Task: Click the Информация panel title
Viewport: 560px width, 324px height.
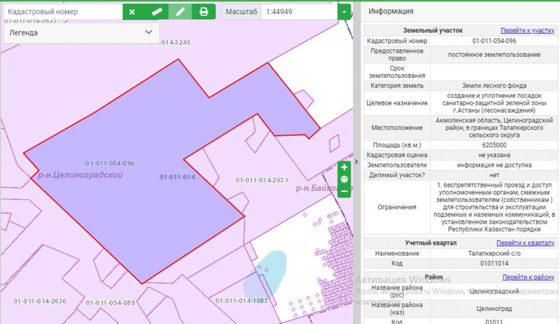Action: coord(390,11)
